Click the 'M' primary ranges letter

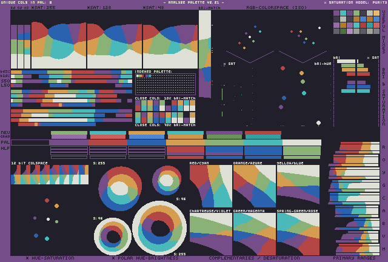point(384,249)
